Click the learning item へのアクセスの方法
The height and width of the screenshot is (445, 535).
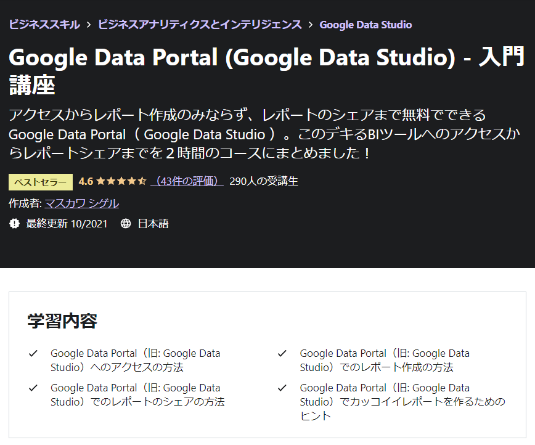pos(136,361)
